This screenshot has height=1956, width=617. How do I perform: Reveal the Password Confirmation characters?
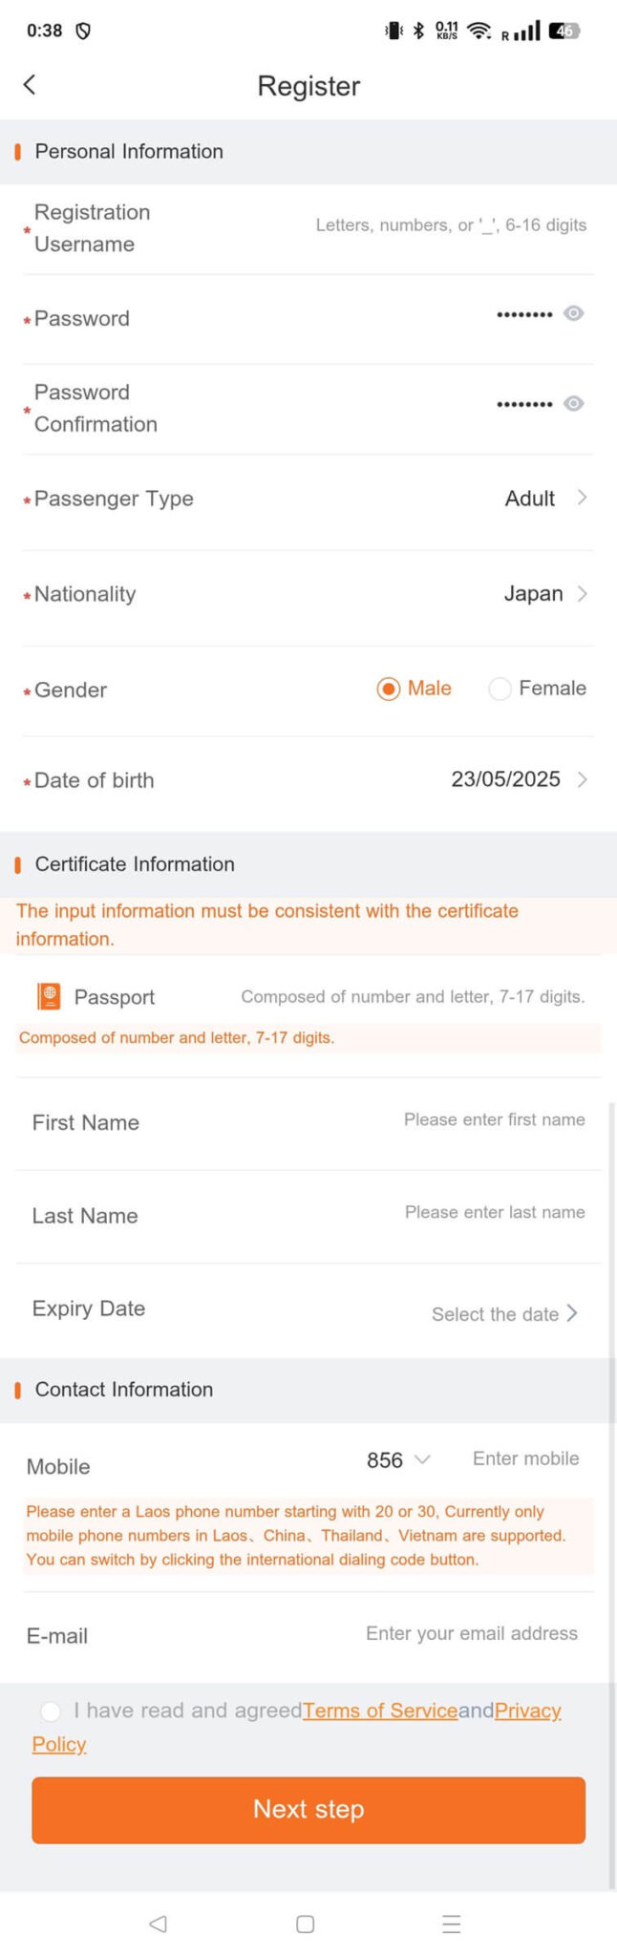coord(572,403)
